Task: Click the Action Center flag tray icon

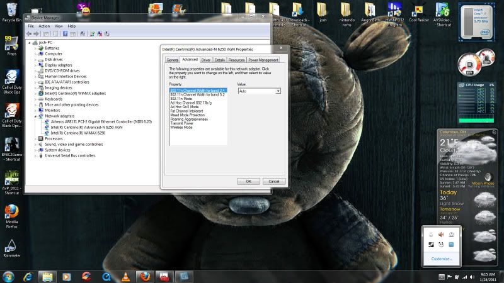Action: (449, 277)
